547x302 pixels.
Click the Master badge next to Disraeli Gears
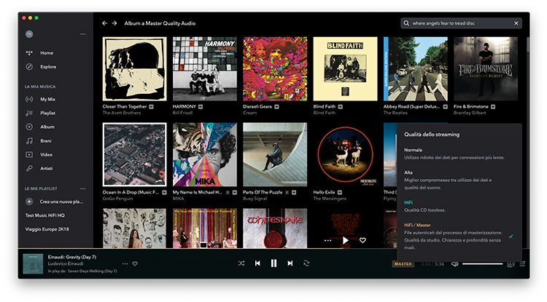(x=276, y=107)
